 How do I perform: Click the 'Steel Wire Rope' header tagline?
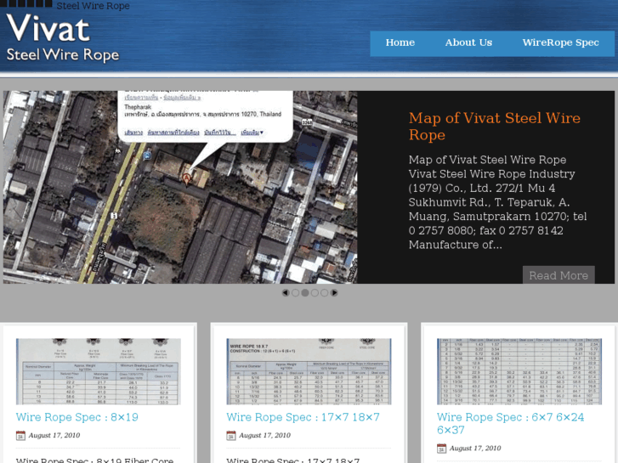click(x=93, y=6)
